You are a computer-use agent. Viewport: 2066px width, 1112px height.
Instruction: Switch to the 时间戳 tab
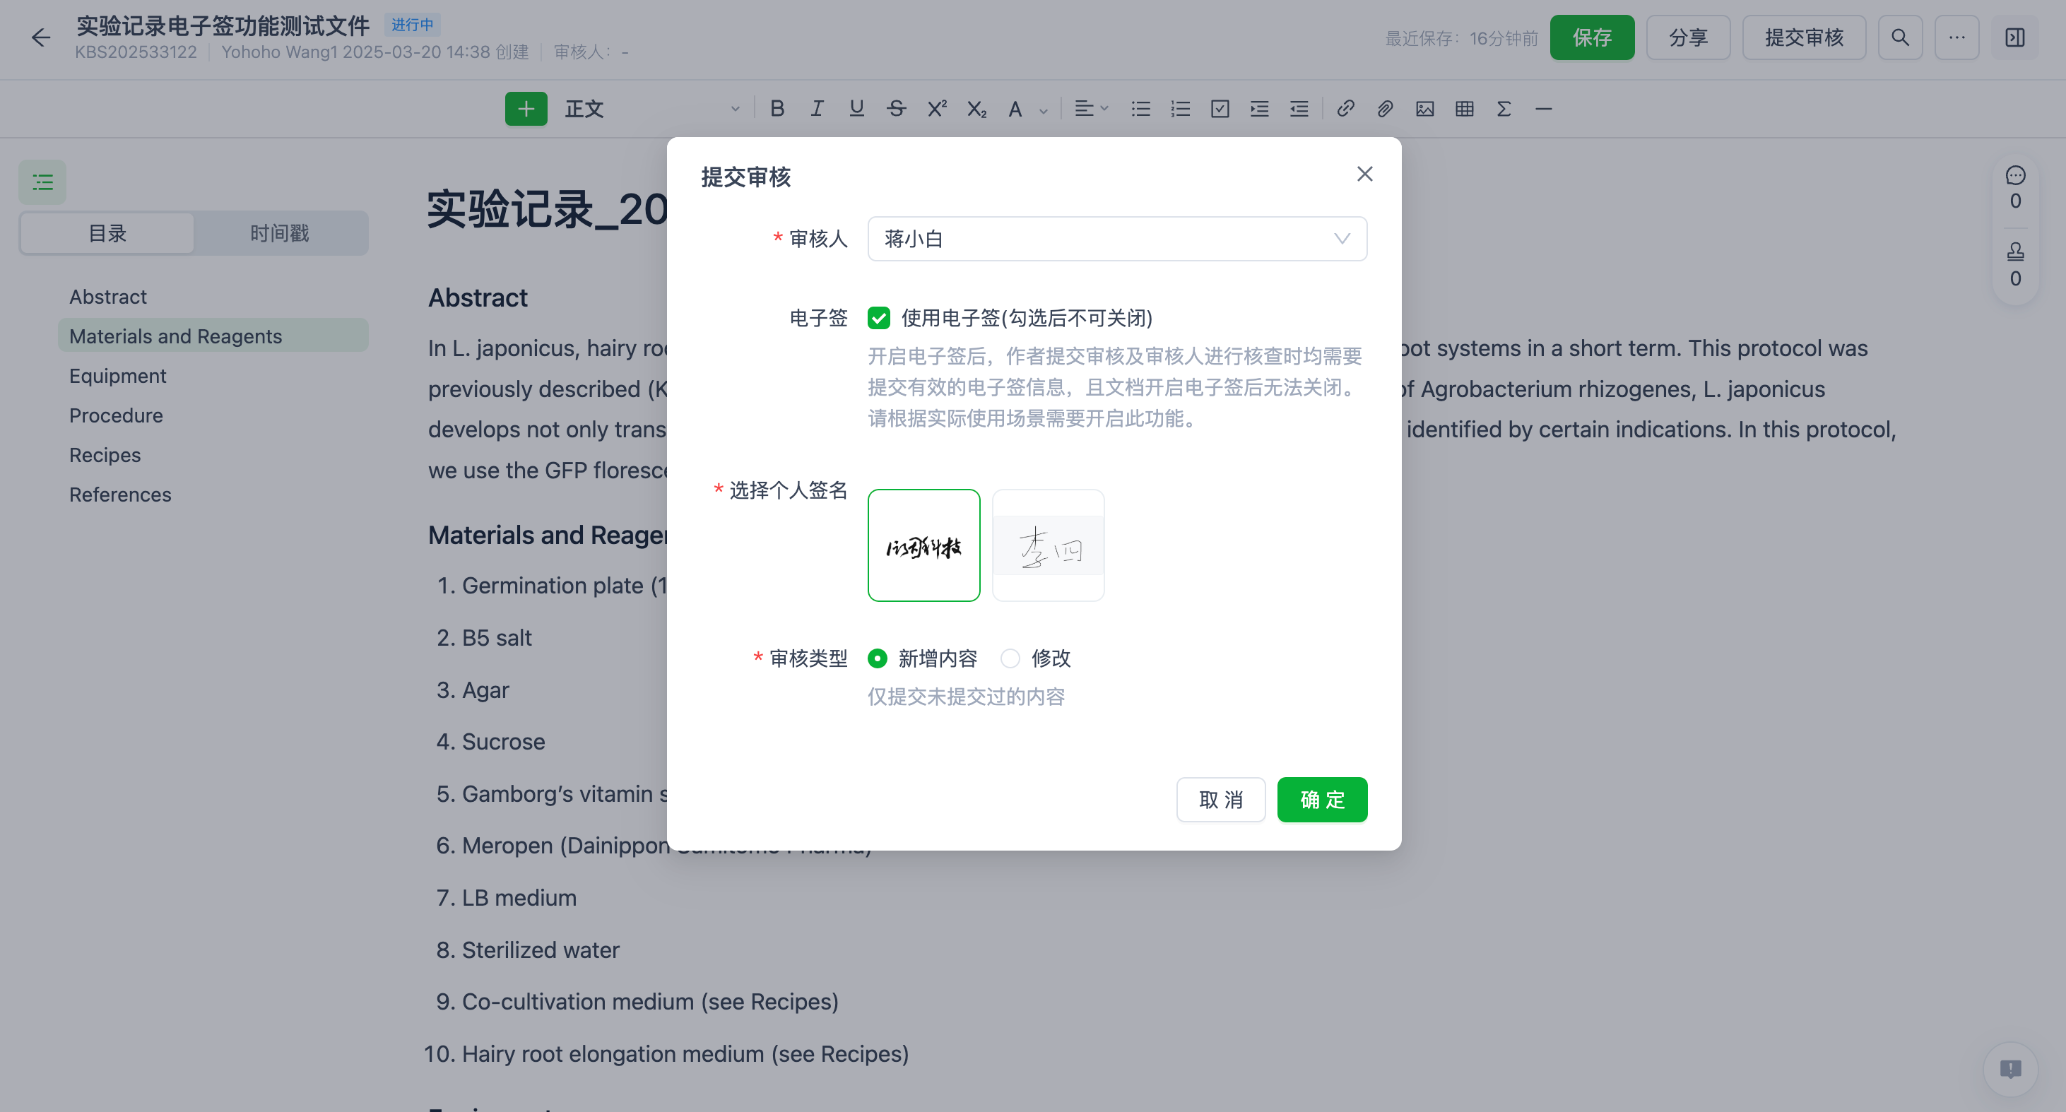(279, 233)
